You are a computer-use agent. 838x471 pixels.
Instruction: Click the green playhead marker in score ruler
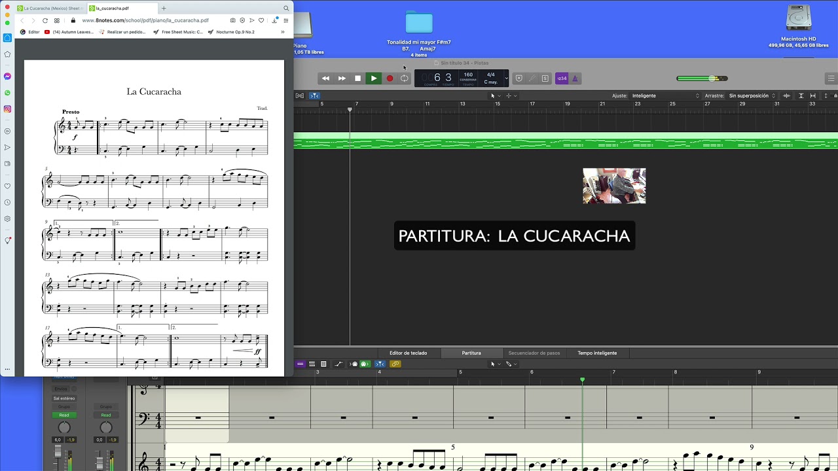coord(582,380)
